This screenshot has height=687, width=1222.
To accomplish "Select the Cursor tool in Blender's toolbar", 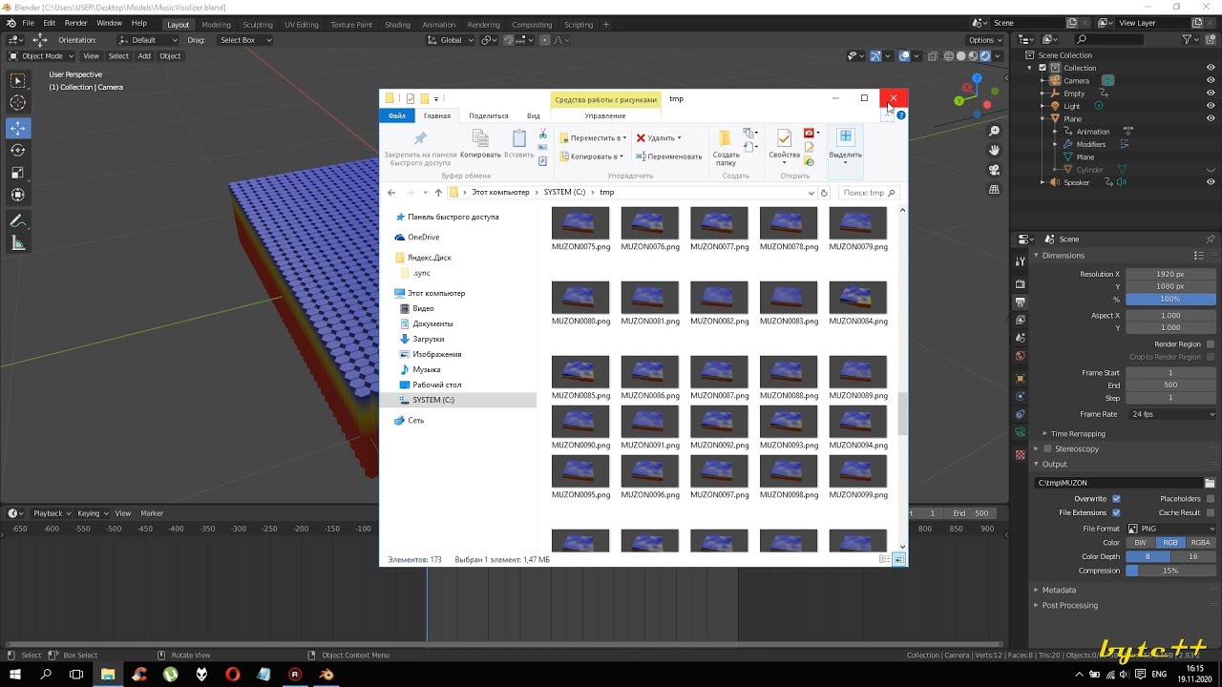I will pos(17,103).
